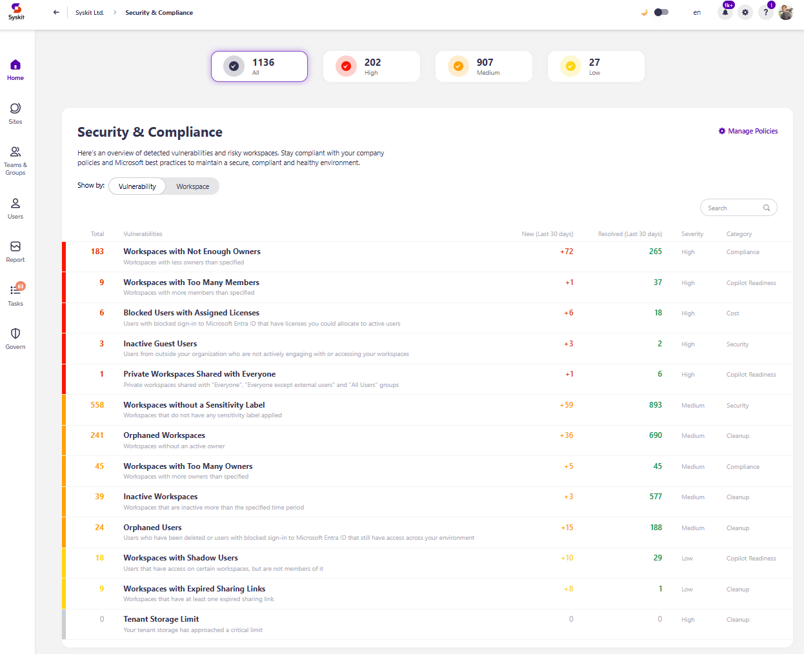
Task: Open Manage Policies
Action: (x=748, y=131)
